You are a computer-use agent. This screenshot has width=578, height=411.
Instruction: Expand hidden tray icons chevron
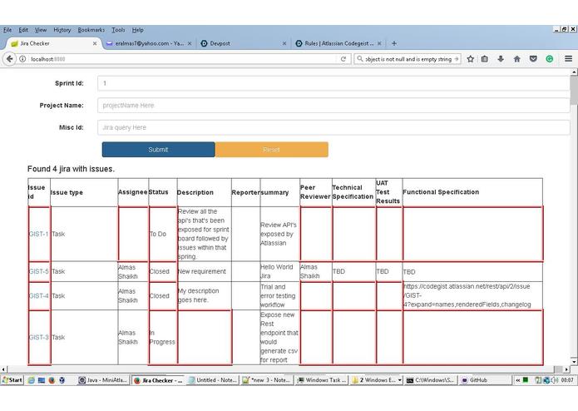517,380
